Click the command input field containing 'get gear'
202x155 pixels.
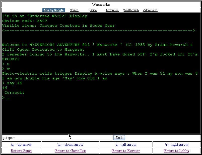coord(57,138)
